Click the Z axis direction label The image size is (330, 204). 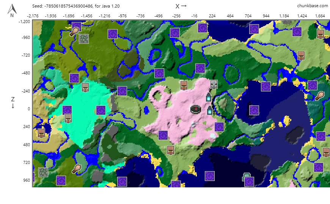tap(13, 102)
